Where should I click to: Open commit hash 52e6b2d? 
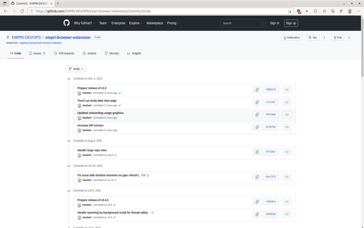coord(271,214)
